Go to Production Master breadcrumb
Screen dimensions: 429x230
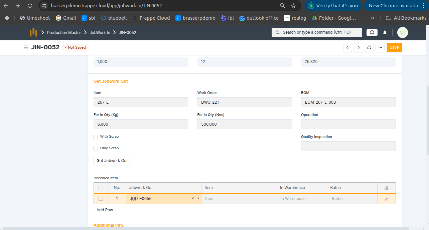[64, 33]
